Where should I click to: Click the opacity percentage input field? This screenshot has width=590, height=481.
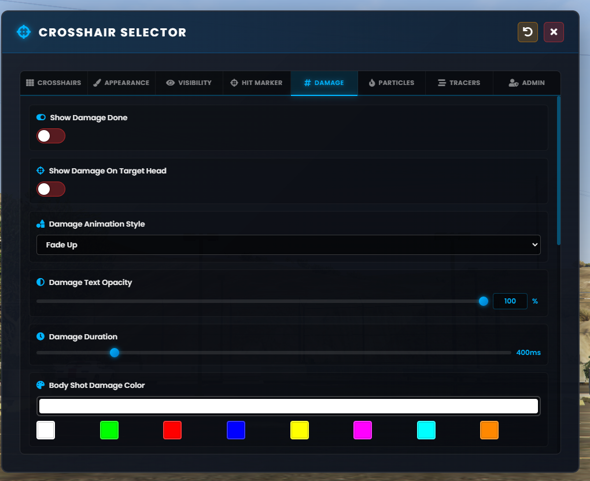point(510,301)
